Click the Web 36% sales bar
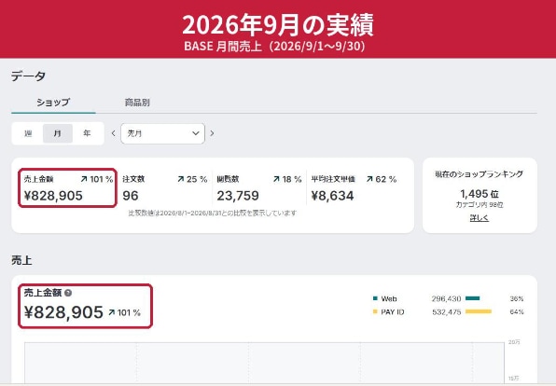Image resolution: width=556 pixels, height=386 pixels. coord(472,298)
